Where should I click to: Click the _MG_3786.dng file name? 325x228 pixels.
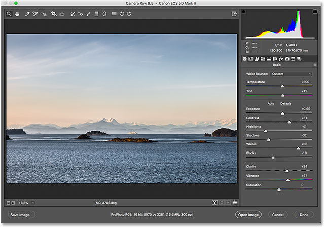(105, 203)
